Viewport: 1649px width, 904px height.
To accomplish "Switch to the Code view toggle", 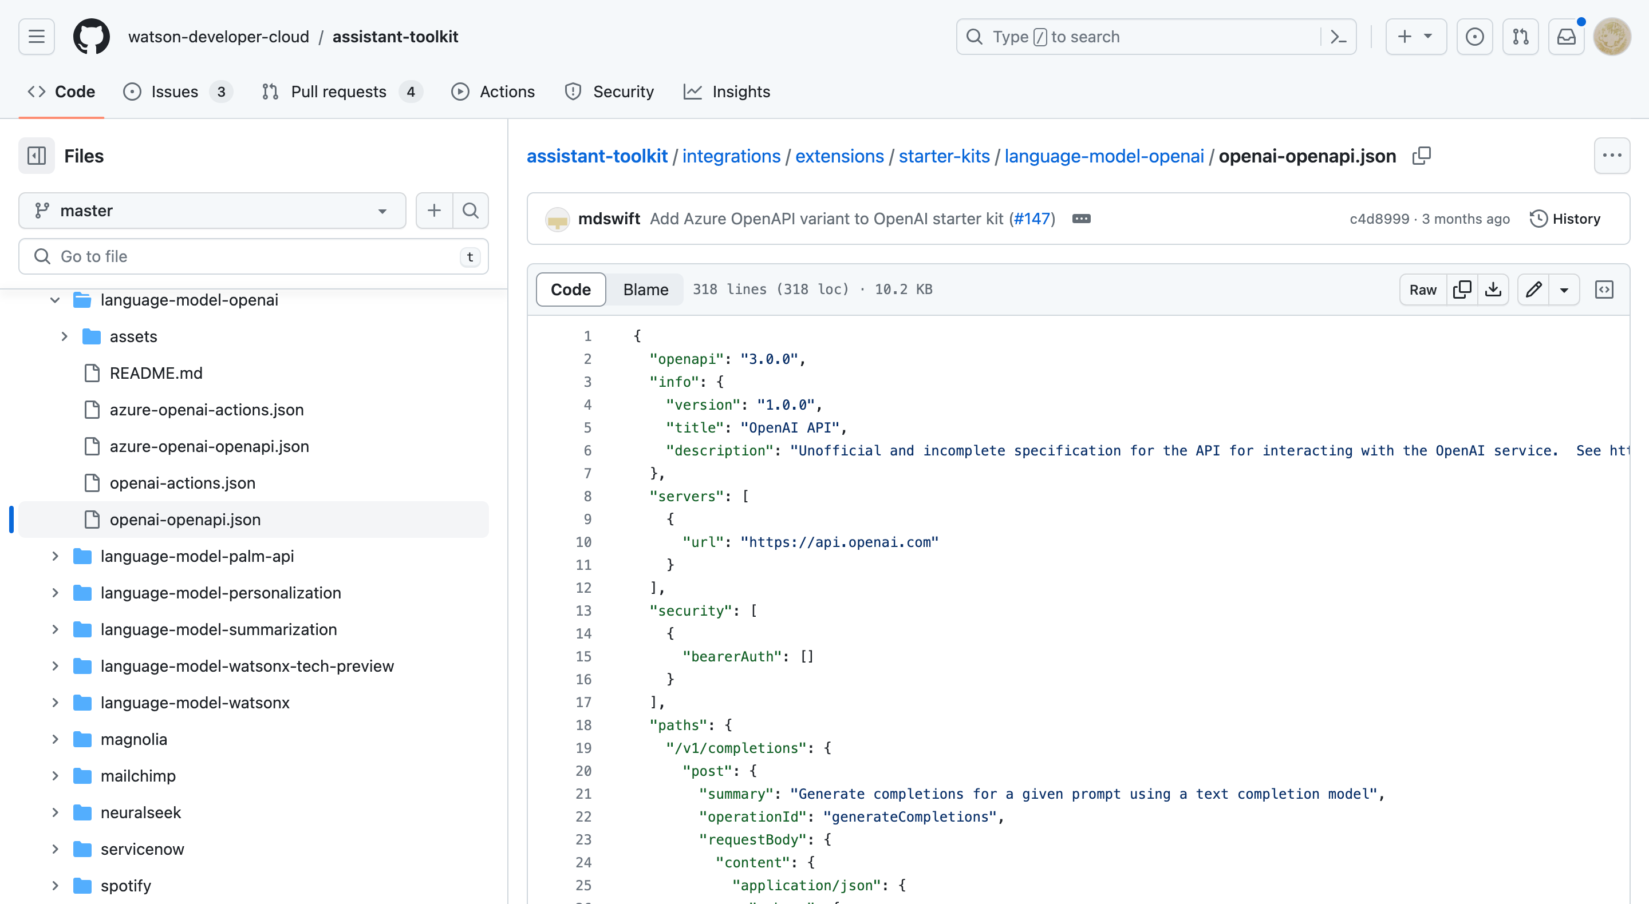I will tap(570, 289).
